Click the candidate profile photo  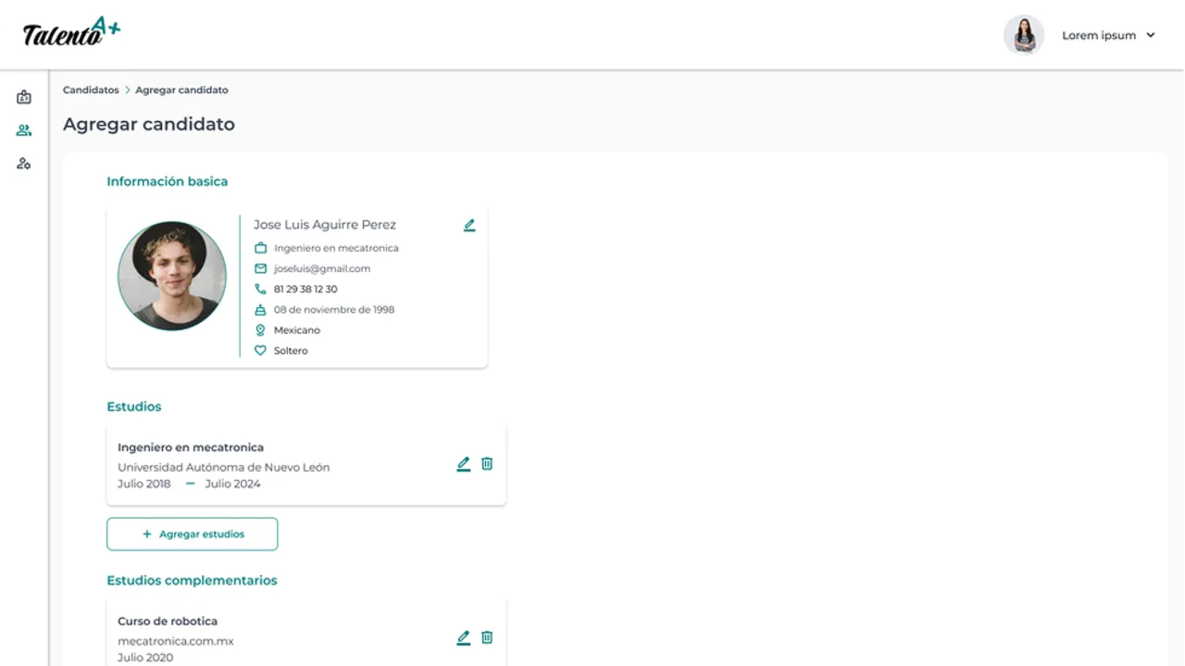172,276
